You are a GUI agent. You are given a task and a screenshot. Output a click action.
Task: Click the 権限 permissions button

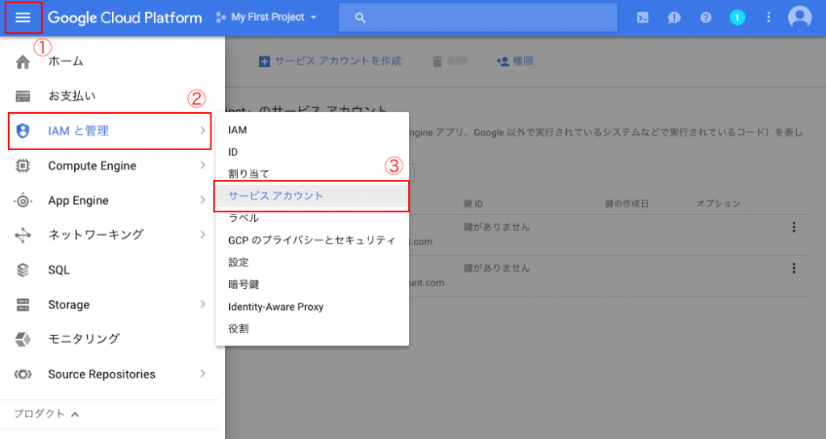pyautogui.click(x=515, y=61)
